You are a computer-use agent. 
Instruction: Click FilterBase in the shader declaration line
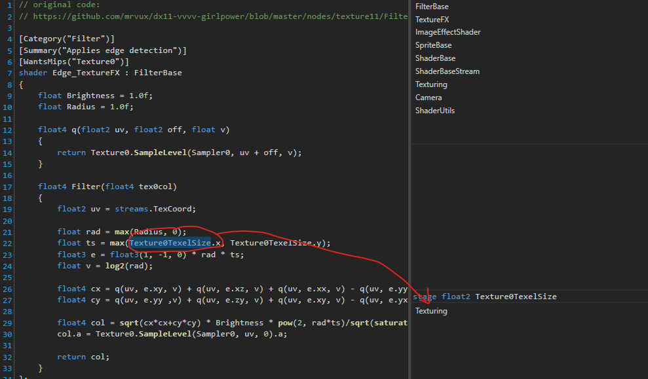click(158, 73)
